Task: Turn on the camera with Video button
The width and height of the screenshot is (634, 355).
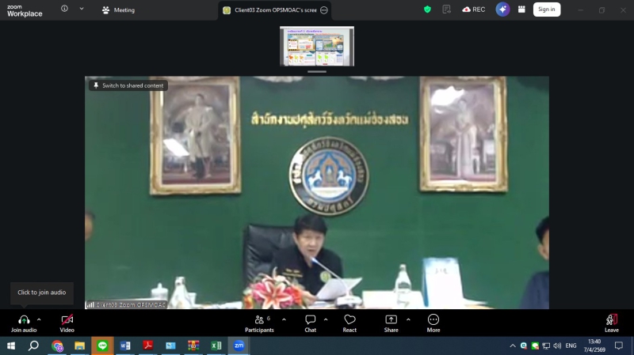Action: click(x=67, y=319)
